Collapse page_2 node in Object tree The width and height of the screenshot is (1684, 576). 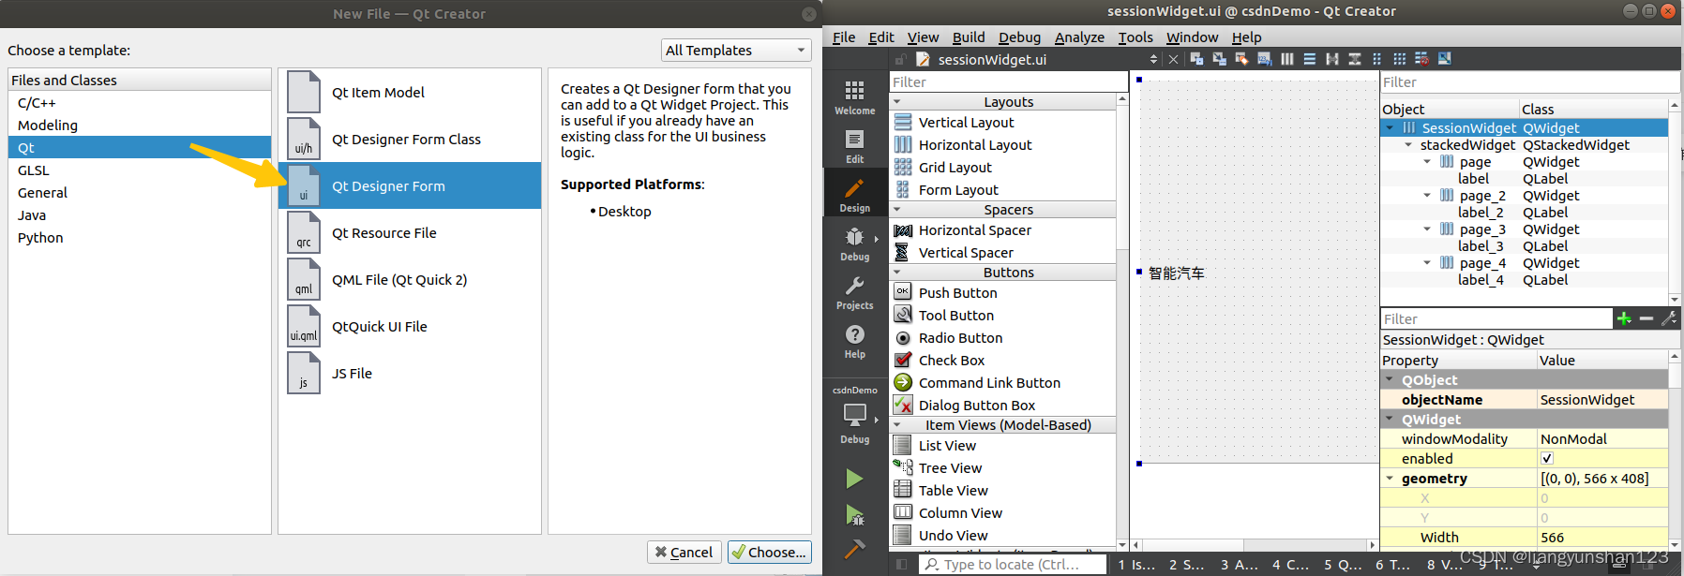pos(1427,196)
